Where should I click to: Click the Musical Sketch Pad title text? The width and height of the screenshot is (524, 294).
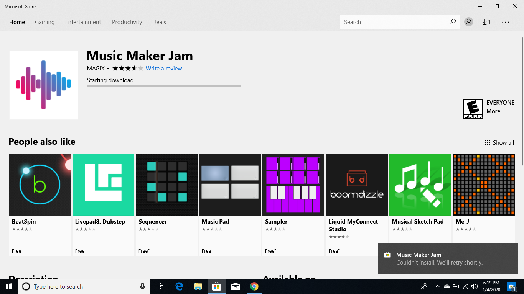418,221
